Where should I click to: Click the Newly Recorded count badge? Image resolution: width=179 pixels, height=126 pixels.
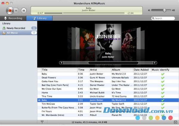tap(34, 28)
